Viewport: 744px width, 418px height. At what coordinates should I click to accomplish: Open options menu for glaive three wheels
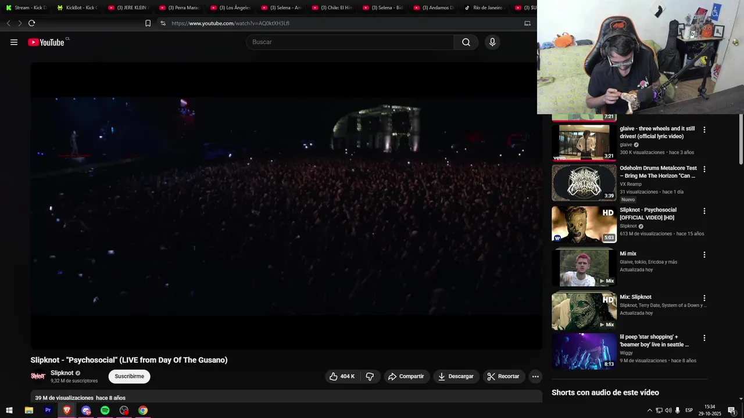(x=704, y=130)
